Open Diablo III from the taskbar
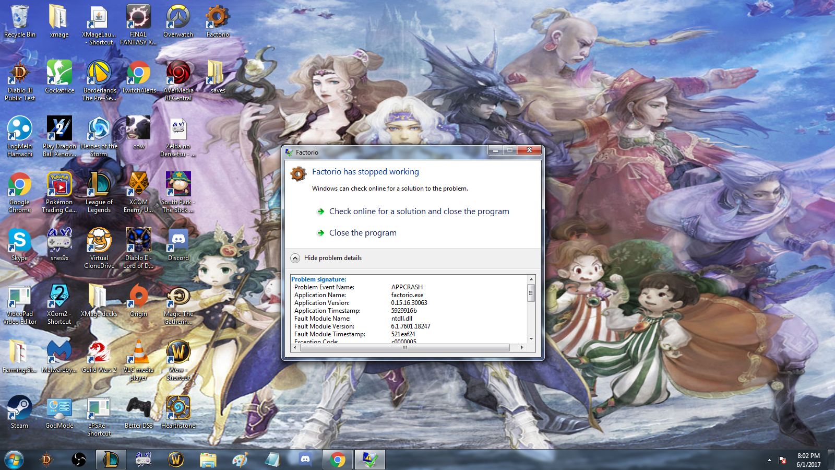835x470 pixels. (x=46, y=460)
